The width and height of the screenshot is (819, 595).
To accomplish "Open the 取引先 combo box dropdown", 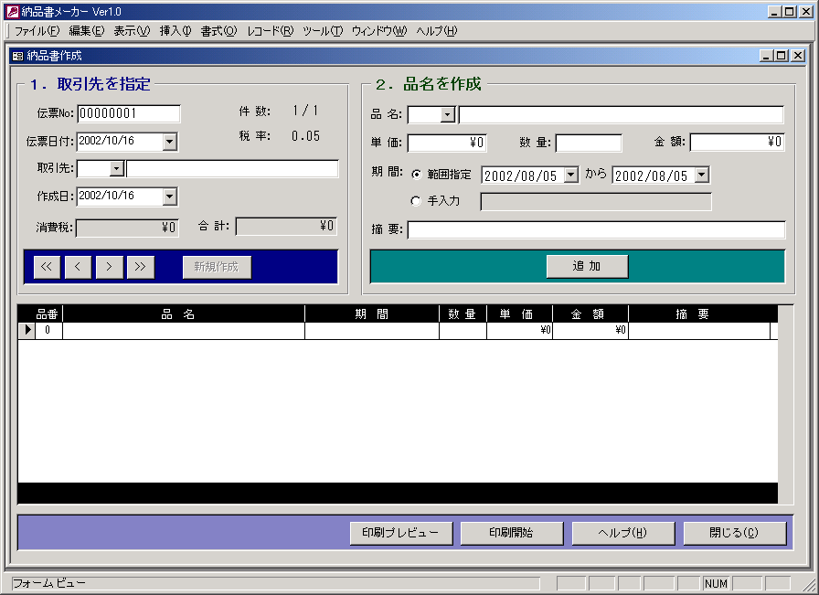I will click(116, 168).
